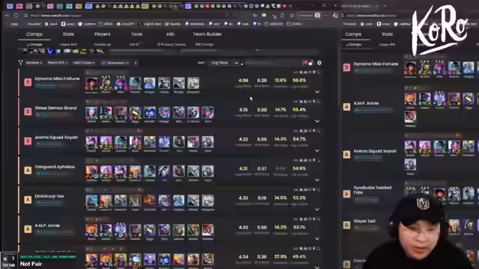Click the filter funnel icon

click(x=20, y=63)
